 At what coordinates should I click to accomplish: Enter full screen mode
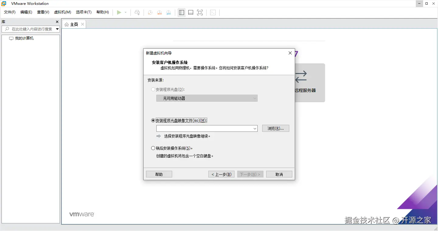tap(200, 12)
